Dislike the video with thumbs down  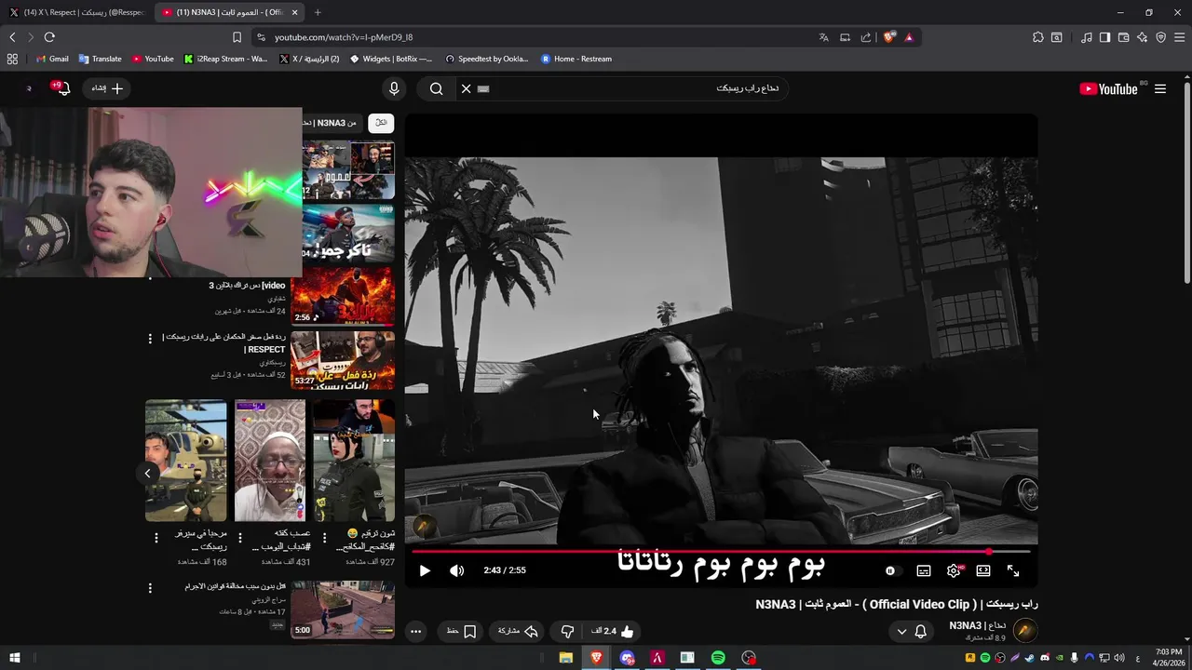(567, 631)
